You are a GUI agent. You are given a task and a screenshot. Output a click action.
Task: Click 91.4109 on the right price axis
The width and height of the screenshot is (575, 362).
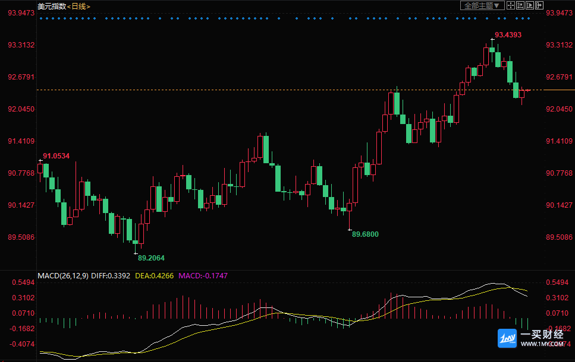(x=559, y=141)
